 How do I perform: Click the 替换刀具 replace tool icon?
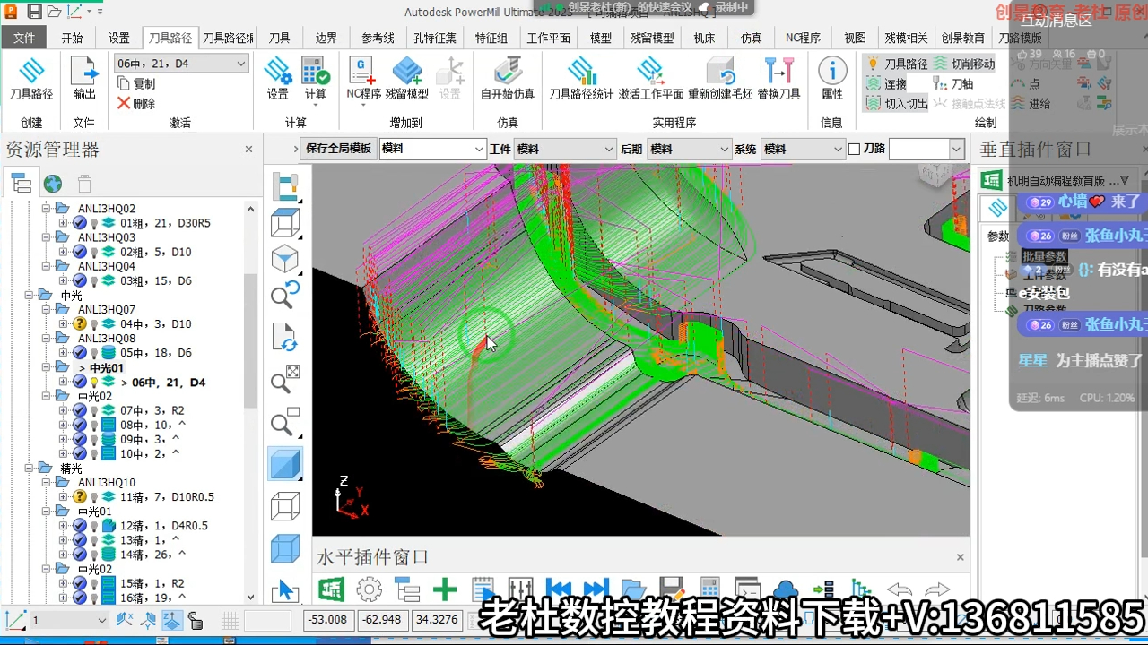[779, 72]
